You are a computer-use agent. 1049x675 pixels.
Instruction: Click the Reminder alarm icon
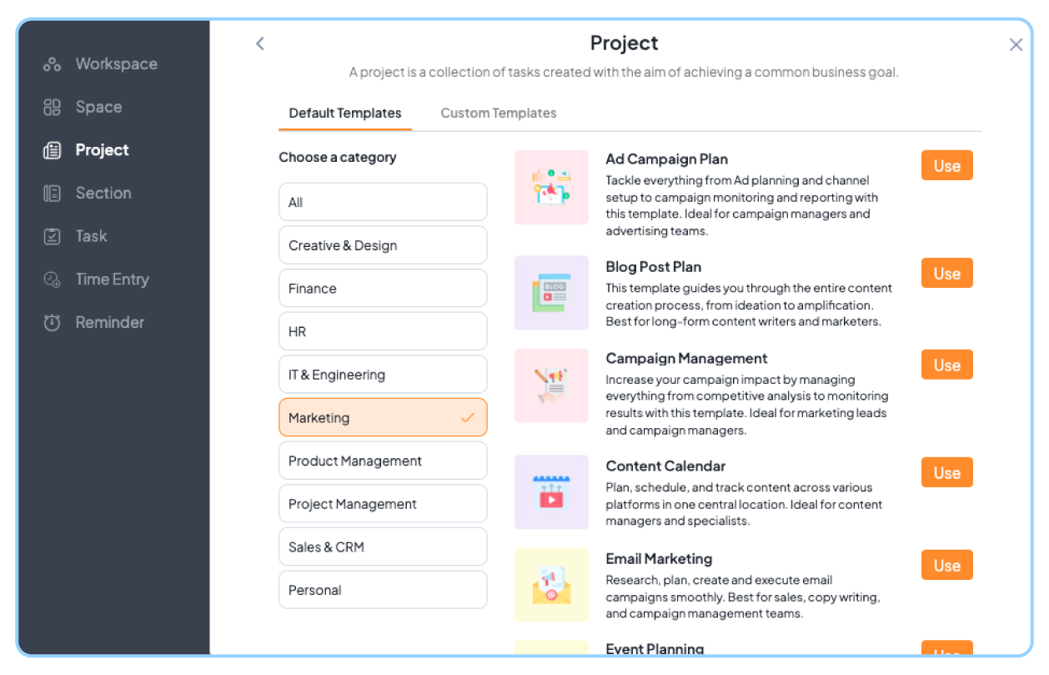[x=52, y=323]
